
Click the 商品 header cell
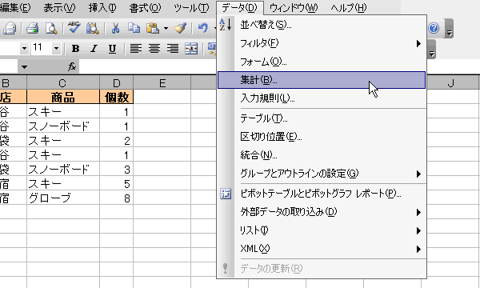(x=63, y=98)
